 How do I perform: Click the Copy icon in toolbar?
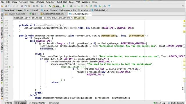(x=26, y=6)
